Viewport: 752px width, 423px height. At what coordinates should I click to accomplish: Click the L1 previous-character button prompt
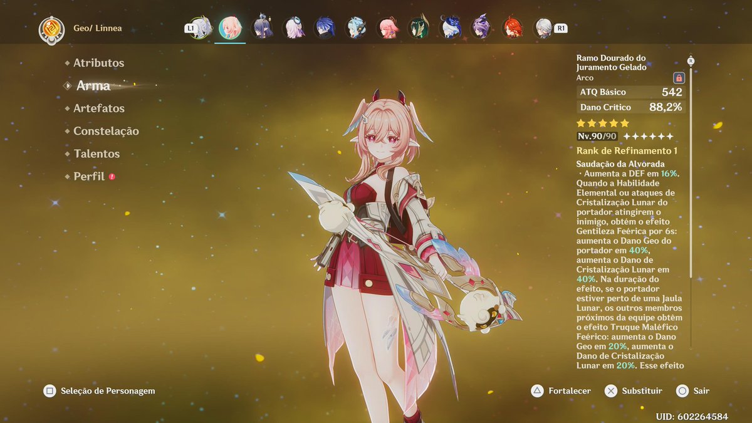tap(190, 28)
